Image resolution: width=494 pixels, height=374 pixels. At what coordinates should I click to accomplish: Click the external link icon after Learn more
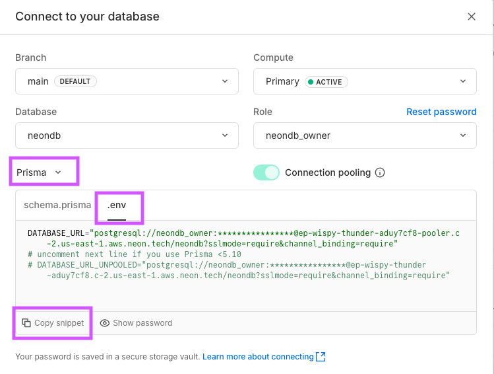coord(321,357)
